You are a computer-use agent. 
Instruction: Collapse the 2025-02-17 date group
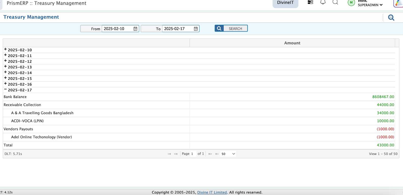tap(5, 90)
